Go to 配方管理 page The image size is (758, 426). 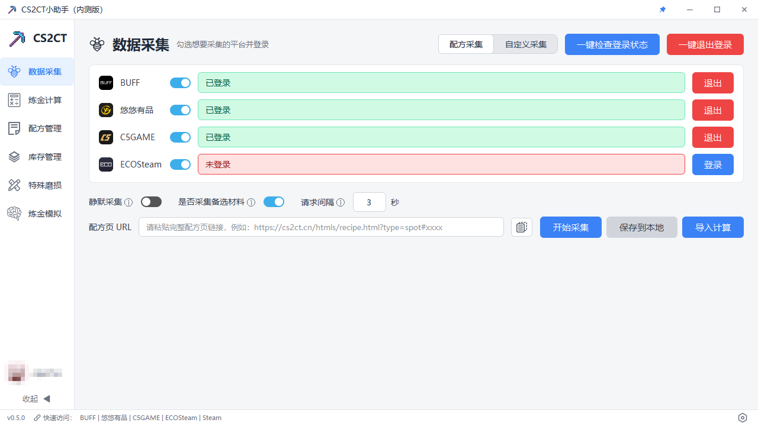(x=37, y=128)
